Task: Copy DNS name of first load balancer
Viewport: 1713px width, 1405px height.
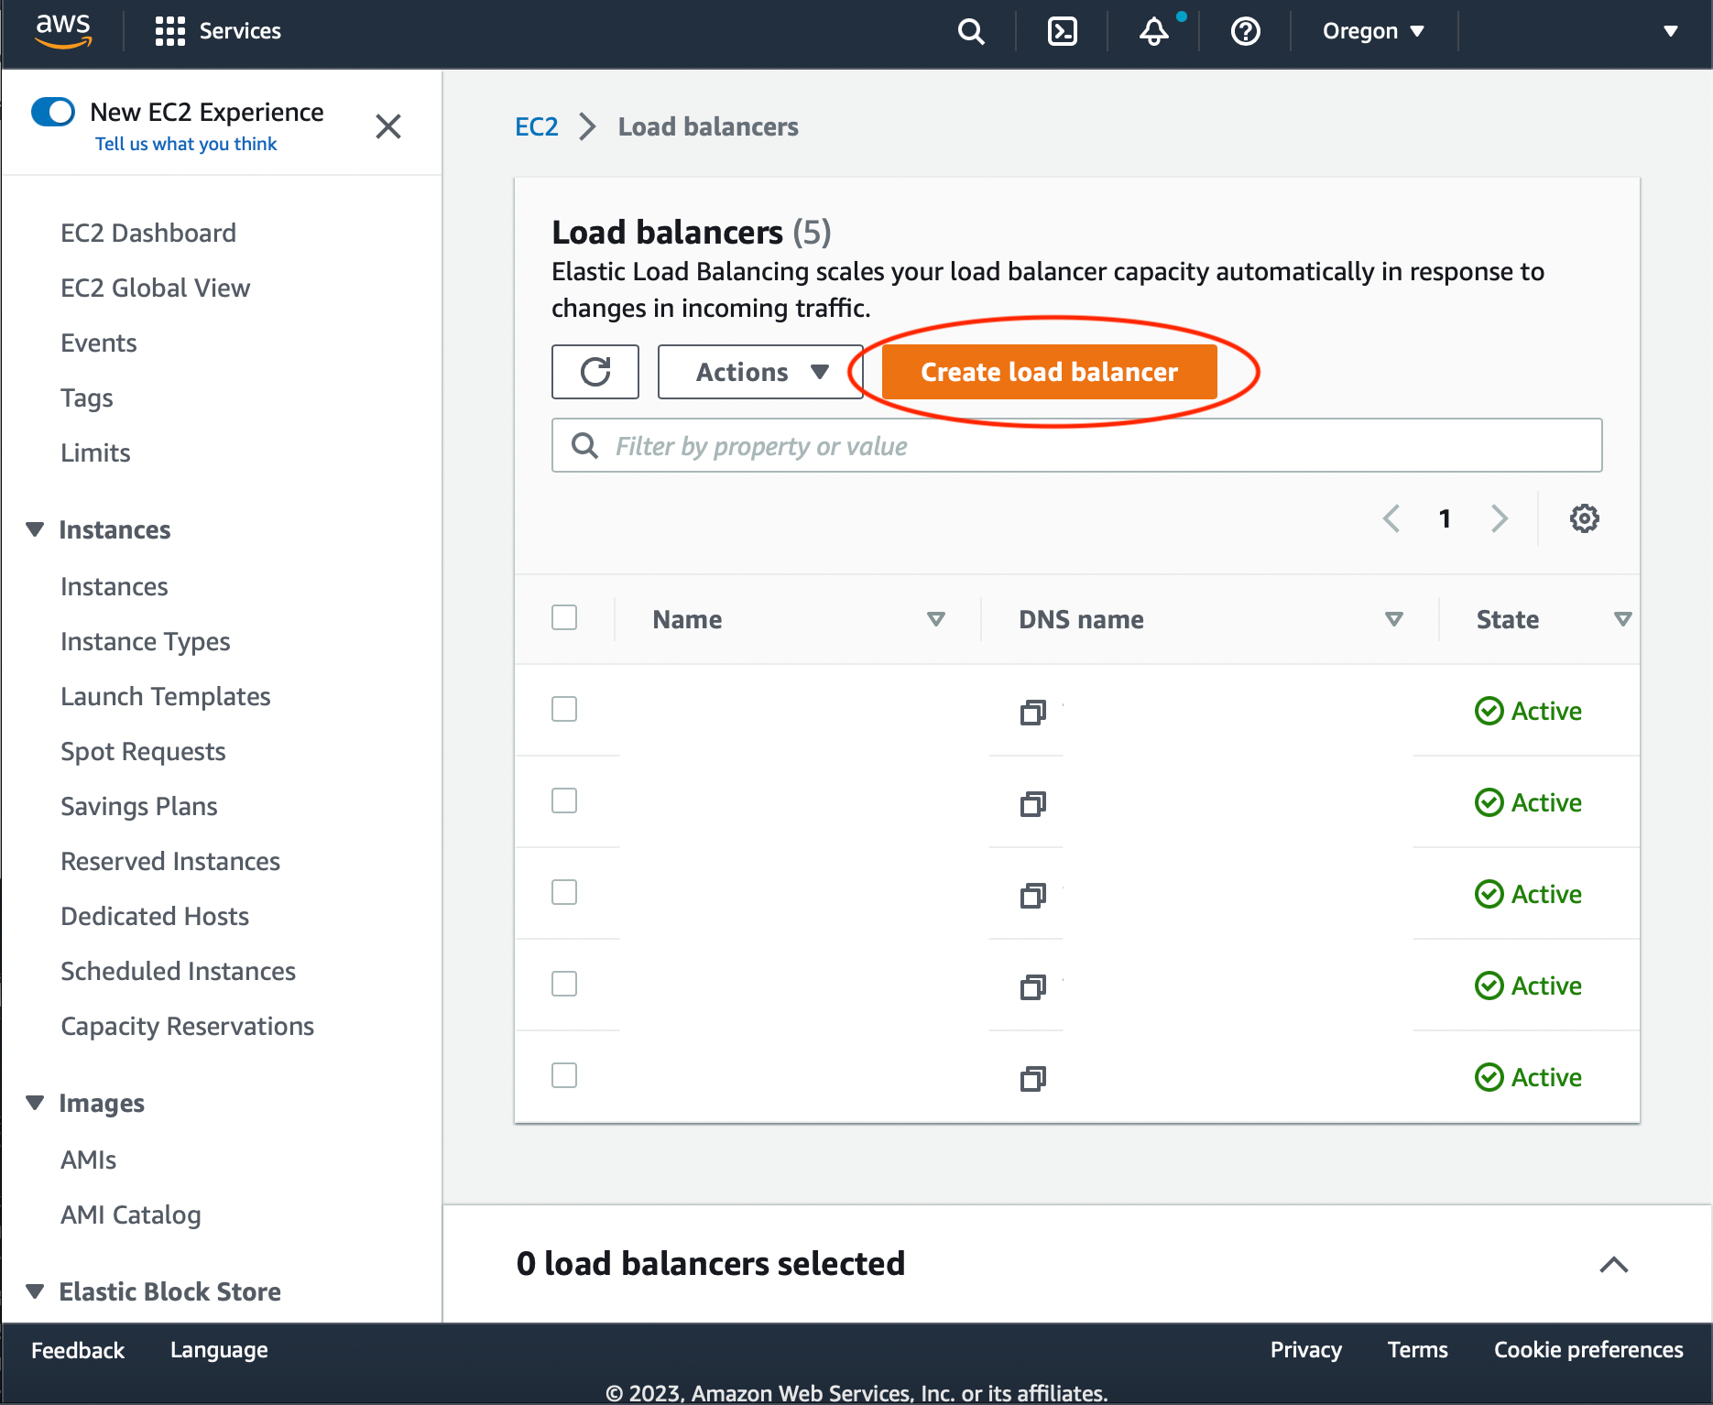Action: point(1033,712)
